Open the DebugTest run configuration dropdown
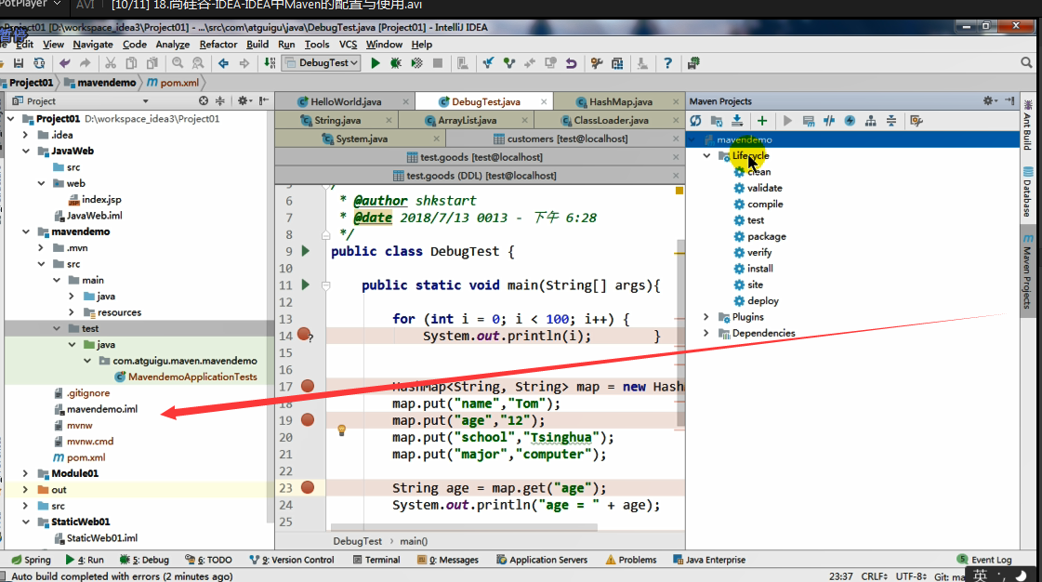This screenshot has height=582, width=1042. 323,63
